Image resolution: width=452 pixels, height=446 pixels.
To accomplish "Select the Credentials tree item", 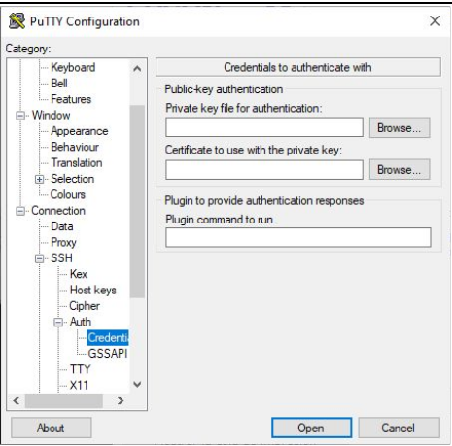I will click(108, 337).
